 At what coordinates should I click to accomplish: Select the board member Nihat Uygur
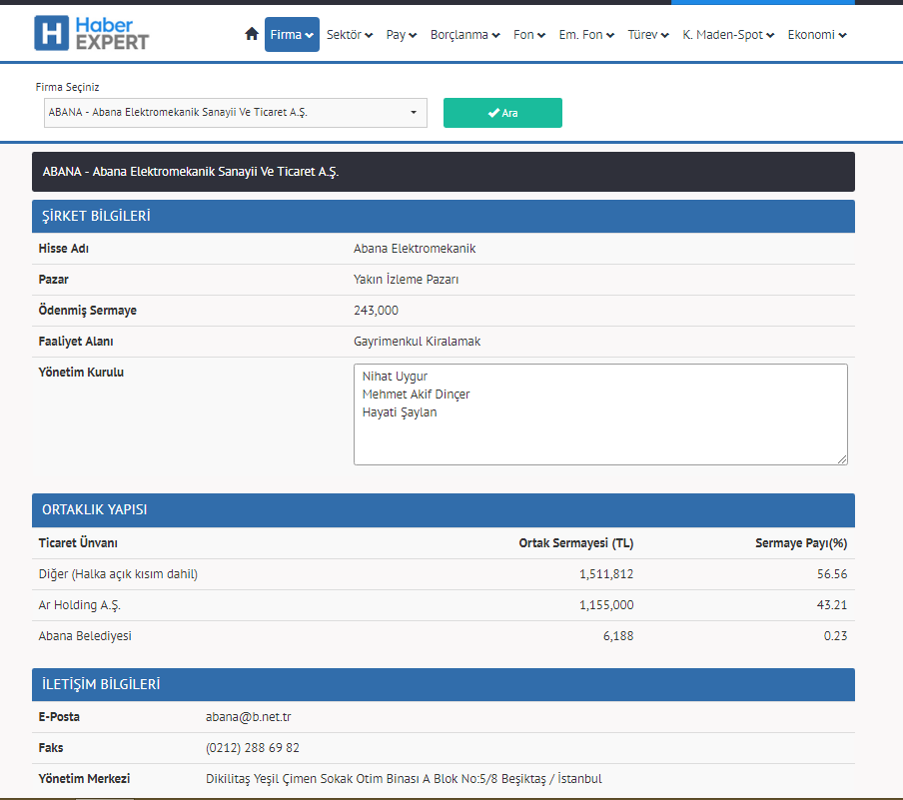coord(395,377)
